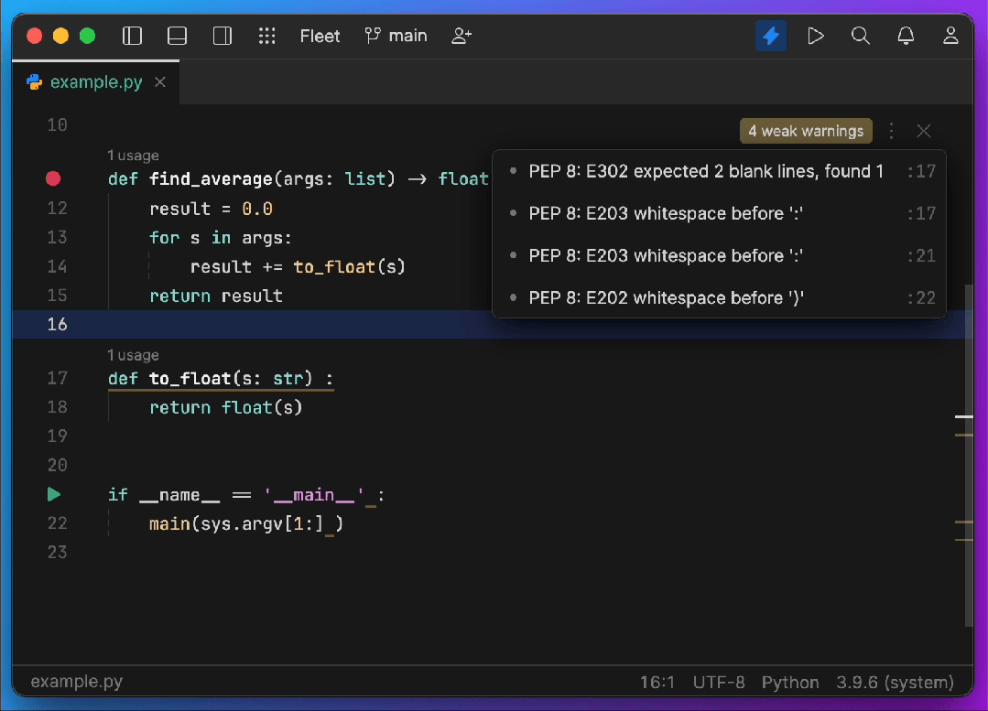Open the Fleet application menu
Screen dimensions: 988x711
[320, 36]
